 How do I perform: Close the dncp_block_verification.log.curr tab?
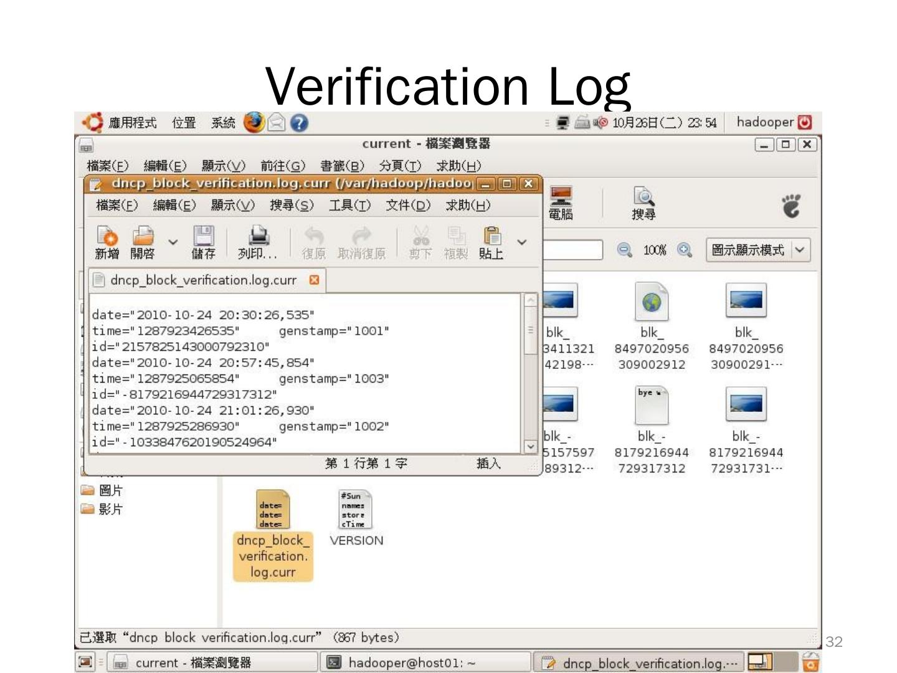[x=314, y=280]
